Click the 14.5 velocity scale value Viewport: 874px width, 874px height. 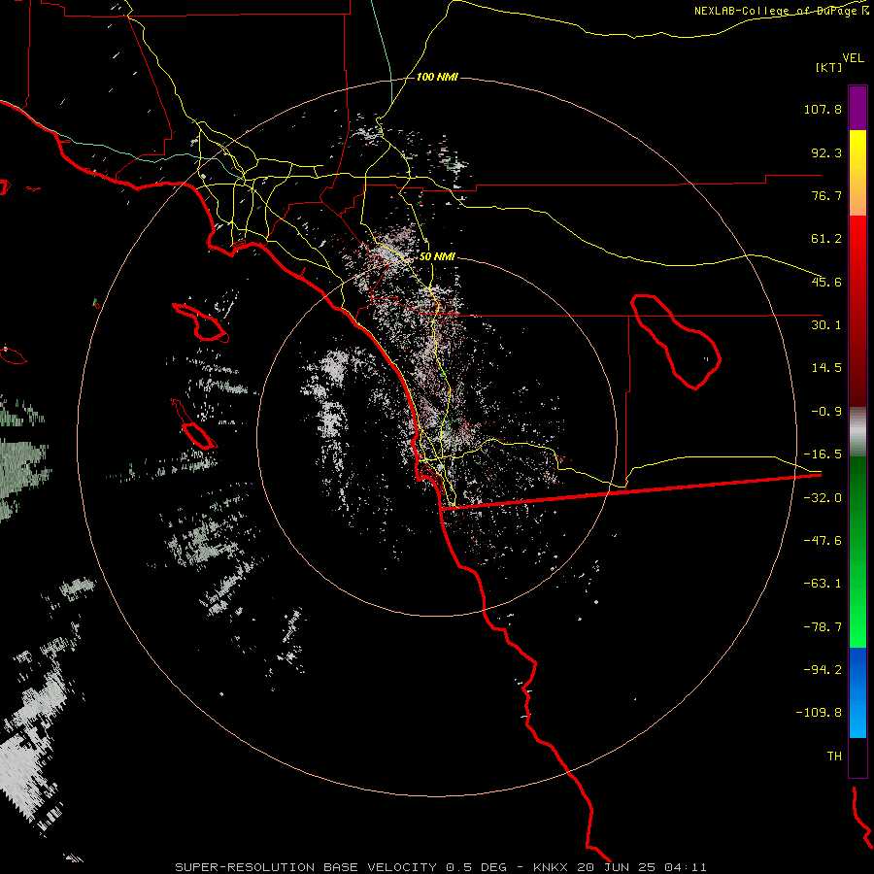pyautogui.click(x=826, y=368)
